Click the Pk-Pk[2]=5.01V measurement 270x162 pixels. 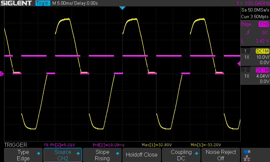click(x=59, y=145)
